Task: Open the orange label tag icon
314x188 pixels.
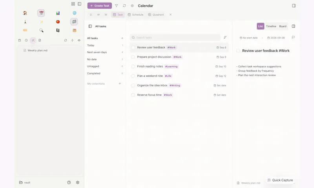Action: coord(25,30)
